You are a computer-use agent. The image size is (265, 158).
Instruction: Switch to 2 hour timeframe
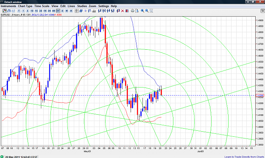pos(49,11)
